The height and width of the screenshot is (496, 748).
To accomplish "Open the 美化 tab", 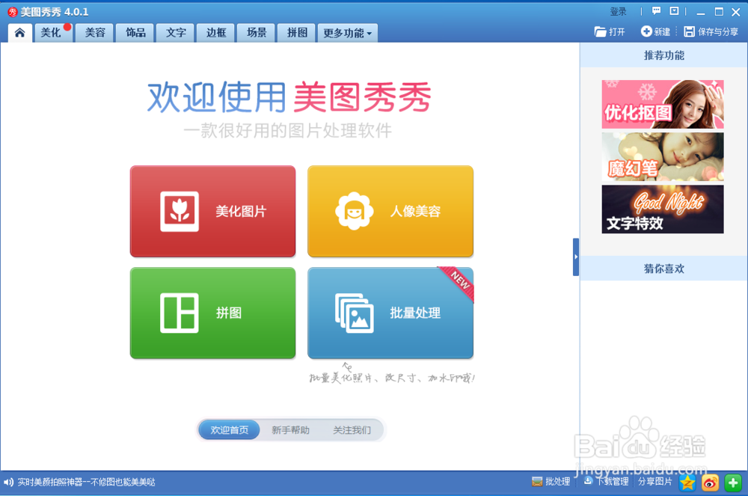I will click(x=52, y=32).
